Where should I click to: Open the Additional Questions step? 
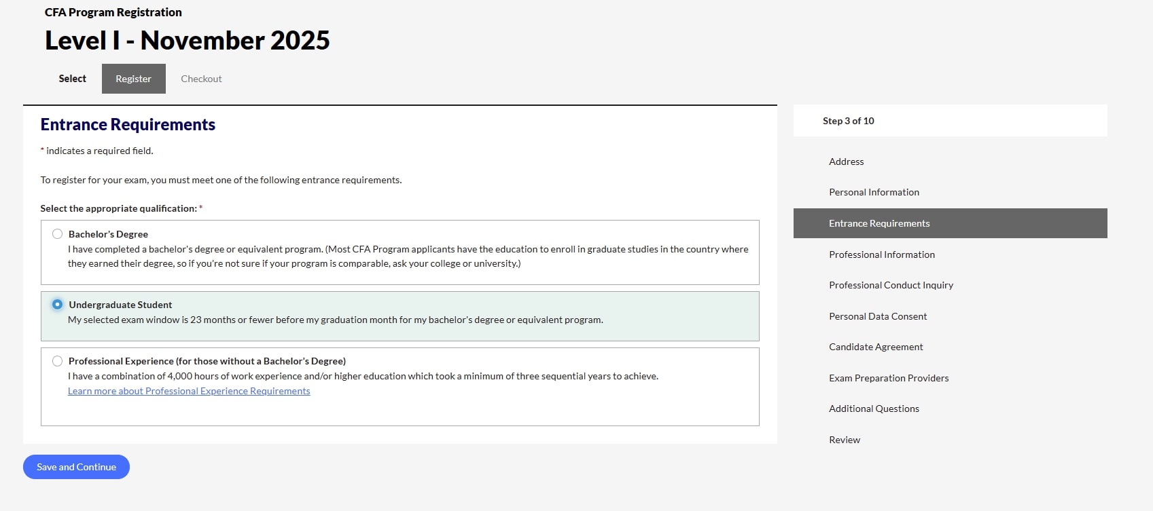pos(874,409)
